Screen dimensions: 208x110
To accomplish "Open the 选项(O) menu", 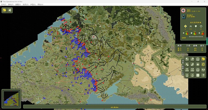I will point(25,5).
